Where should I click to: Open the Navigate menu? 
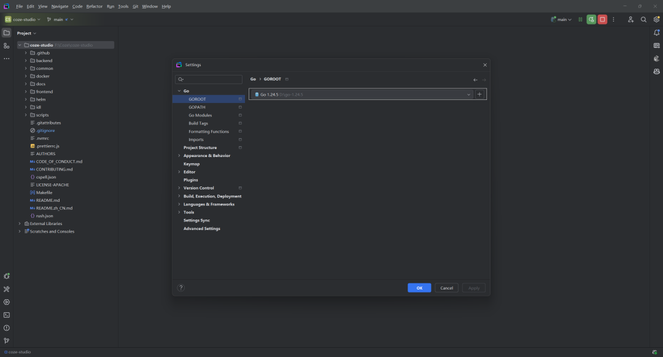pyautogui.click(x=60, y=6)
